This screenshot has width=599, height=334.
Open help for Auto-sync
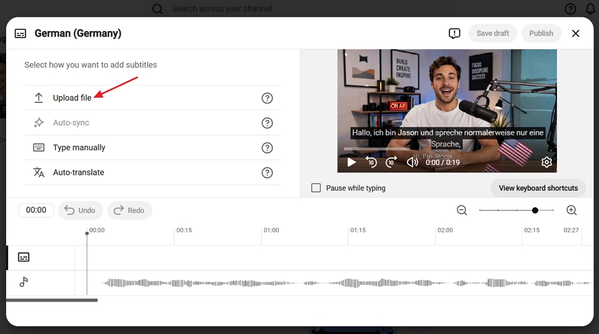tap(267, 123)
